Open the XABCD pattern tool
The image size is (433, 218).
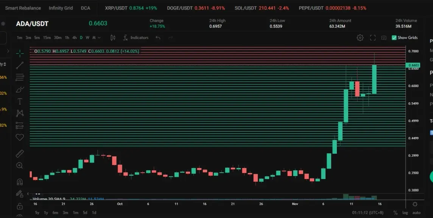tap(20, 113)
